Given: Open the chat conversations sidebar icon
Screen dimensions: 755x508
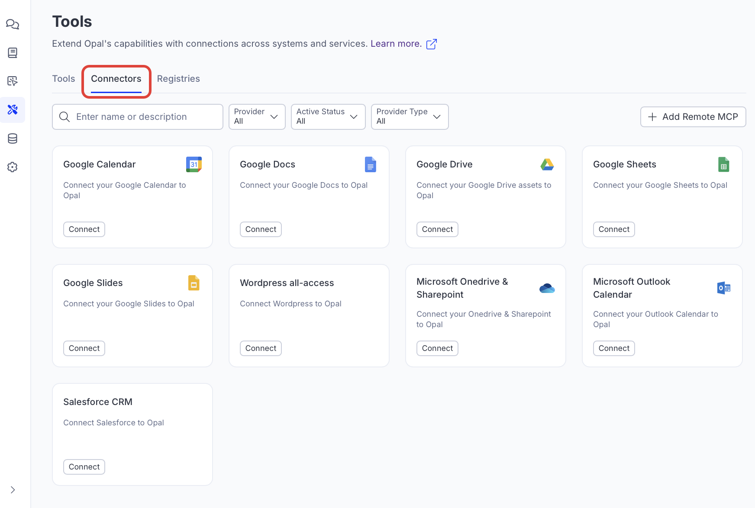Looking at the screenshot, I should 13,24.
